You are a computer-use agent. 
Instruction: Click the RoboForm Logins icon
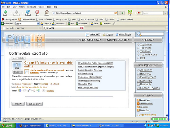click(42, 24)
